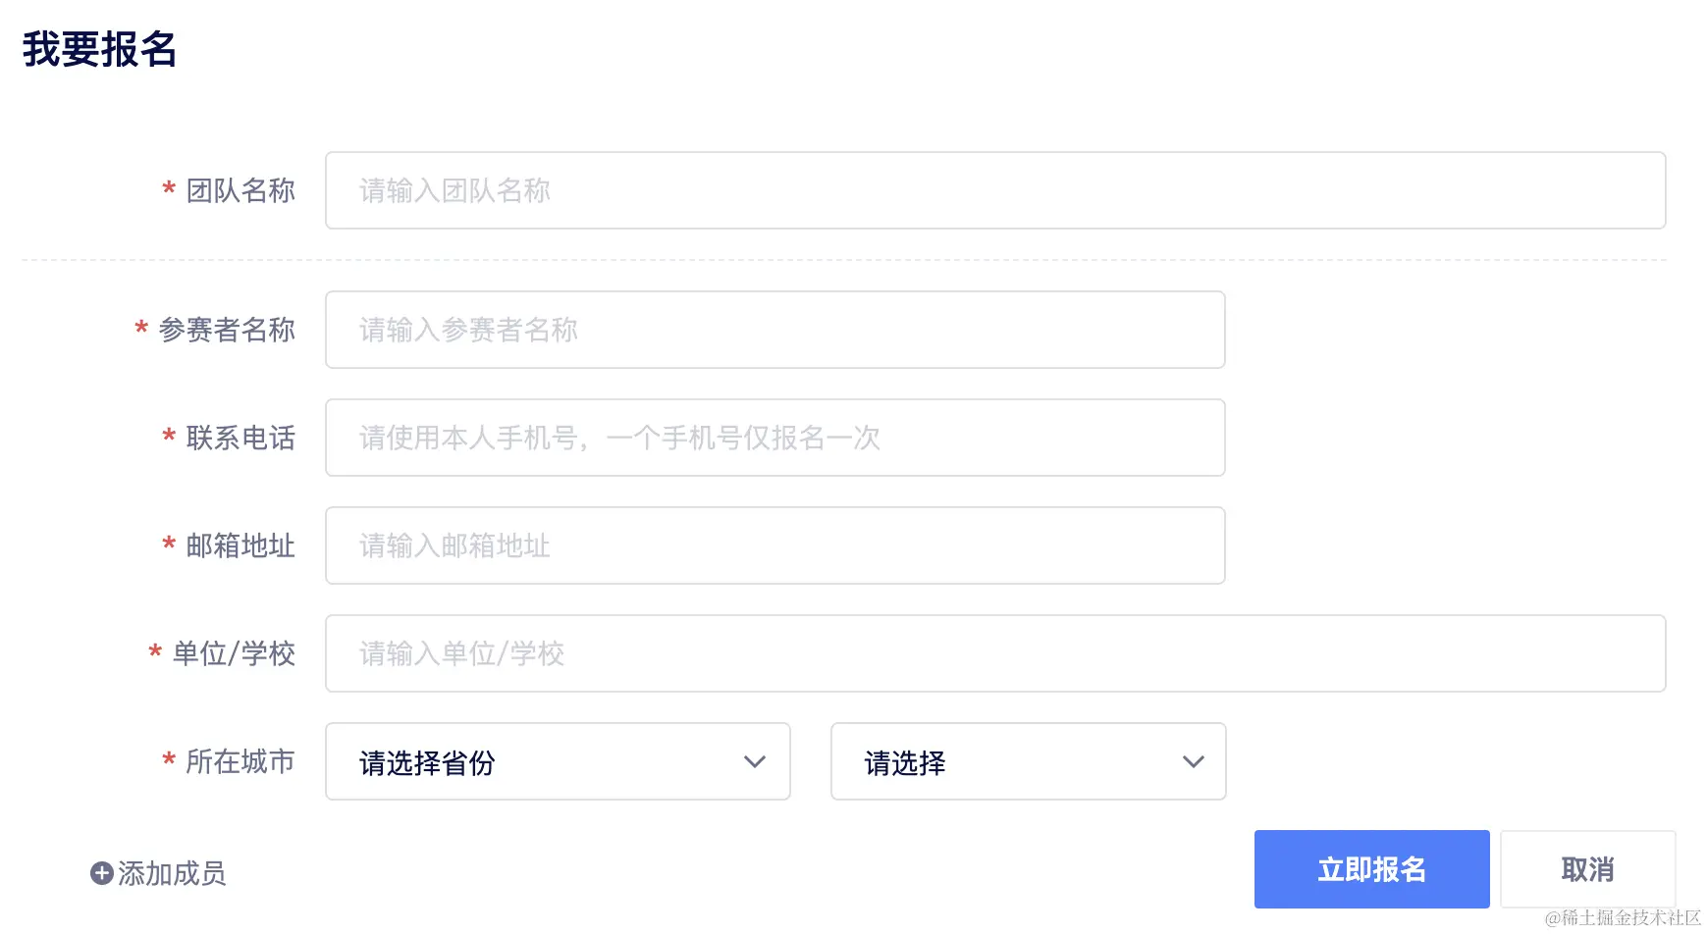Click the 邮箱地址 field label
Screen dimensions: 1708x934
240,545
